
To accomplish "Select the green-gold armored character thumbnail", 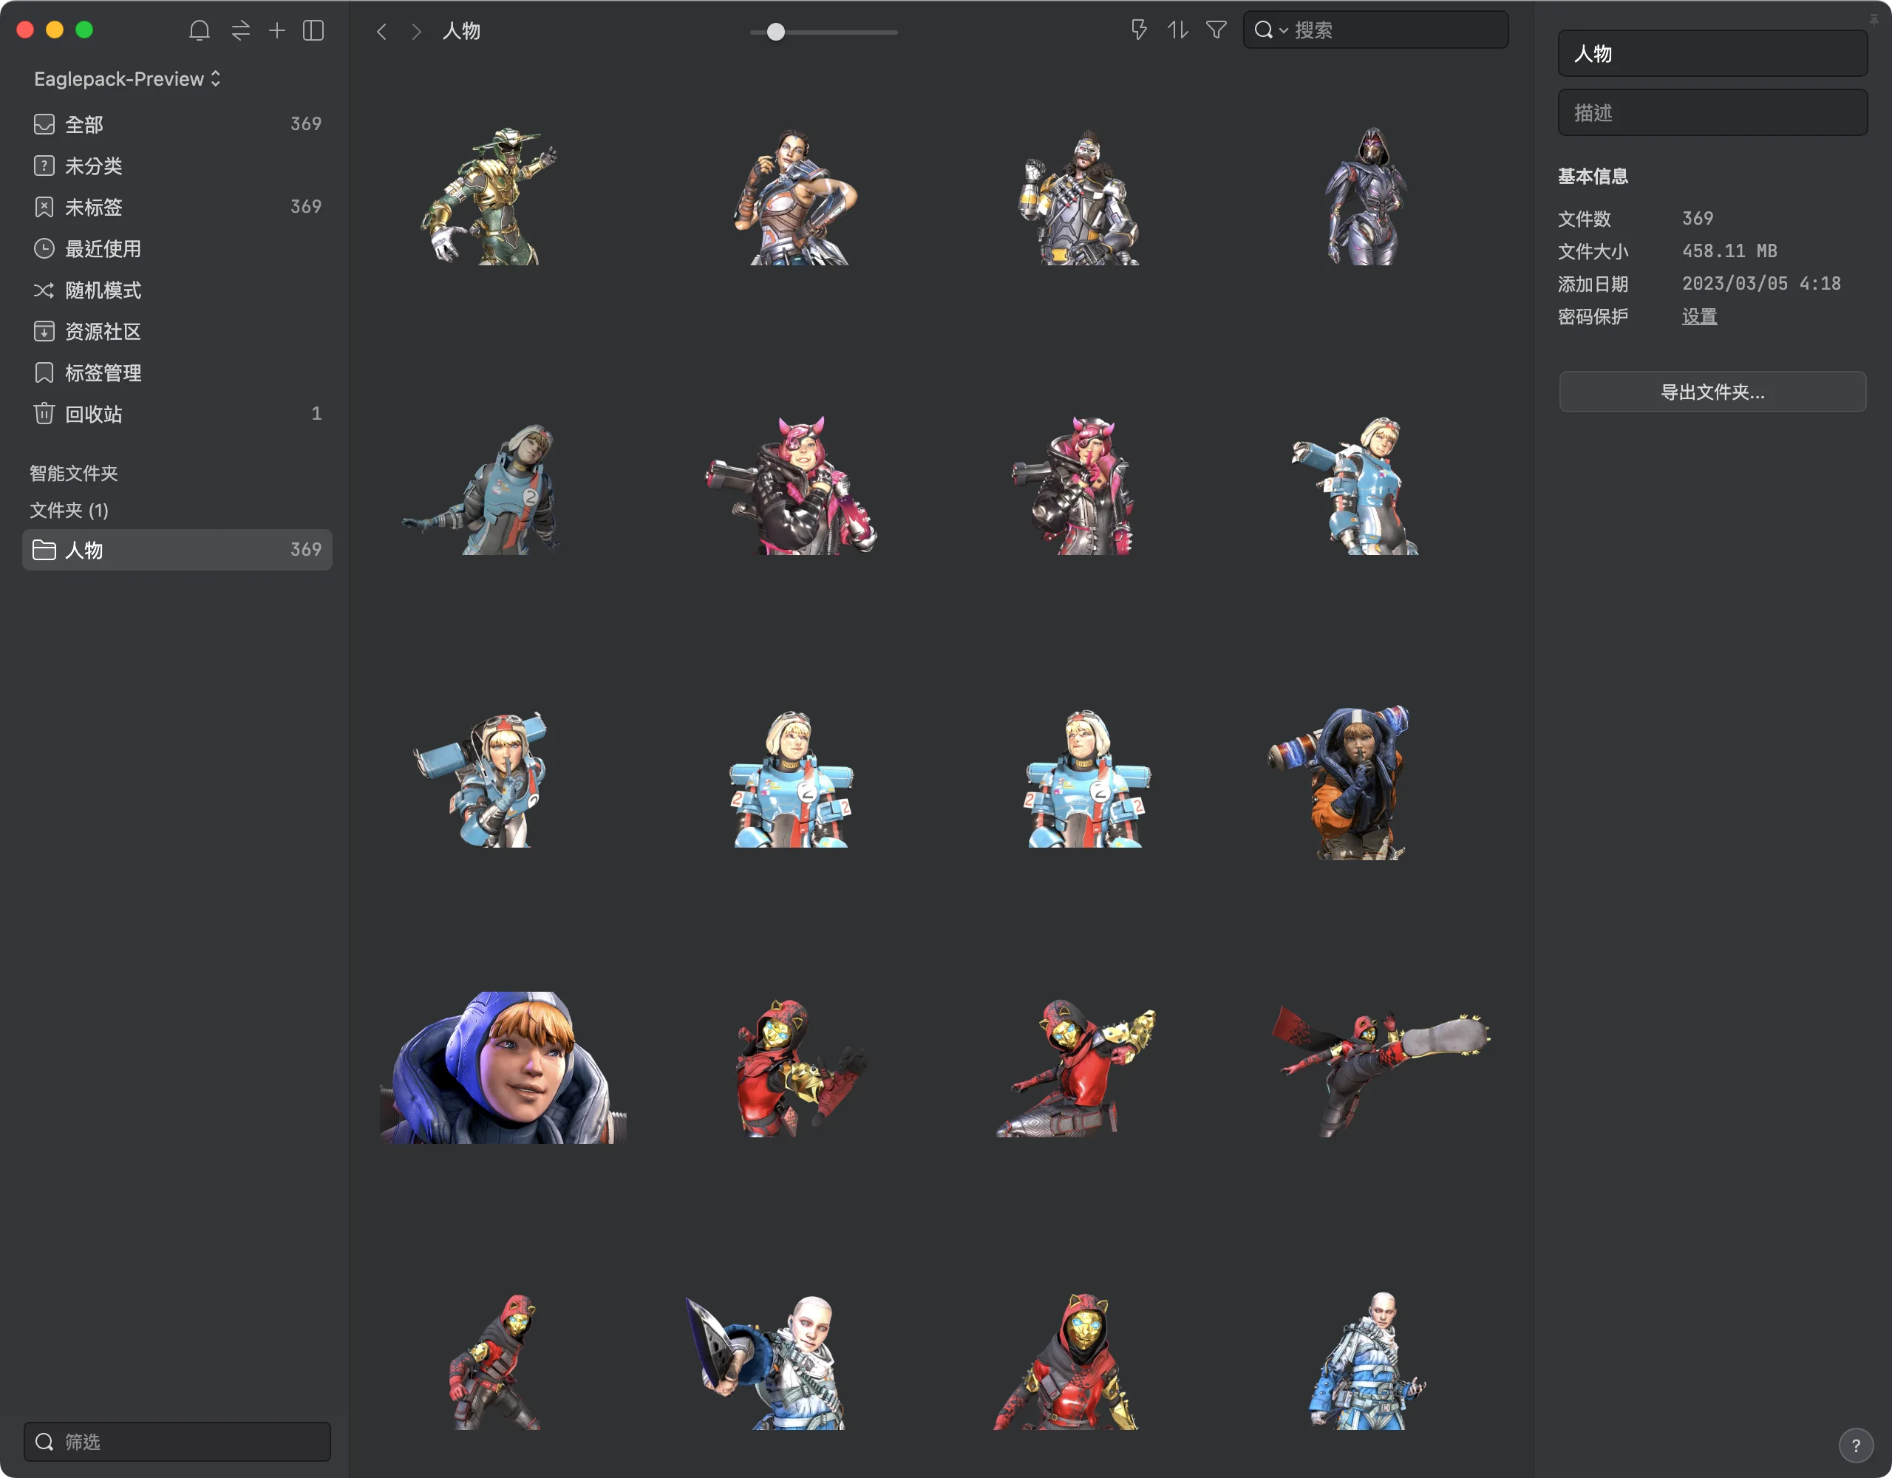I will point(489,196).
